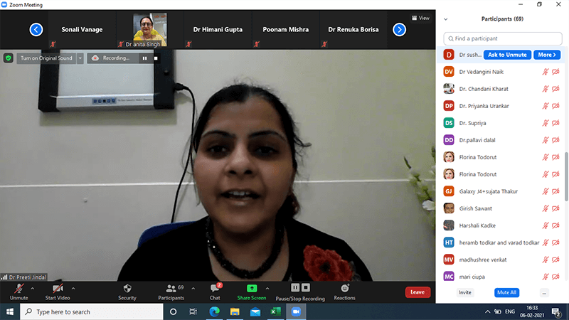The width and height of the screenshot is (569, 320).
Task: Click the Mute All button
Action: (506, 292)
